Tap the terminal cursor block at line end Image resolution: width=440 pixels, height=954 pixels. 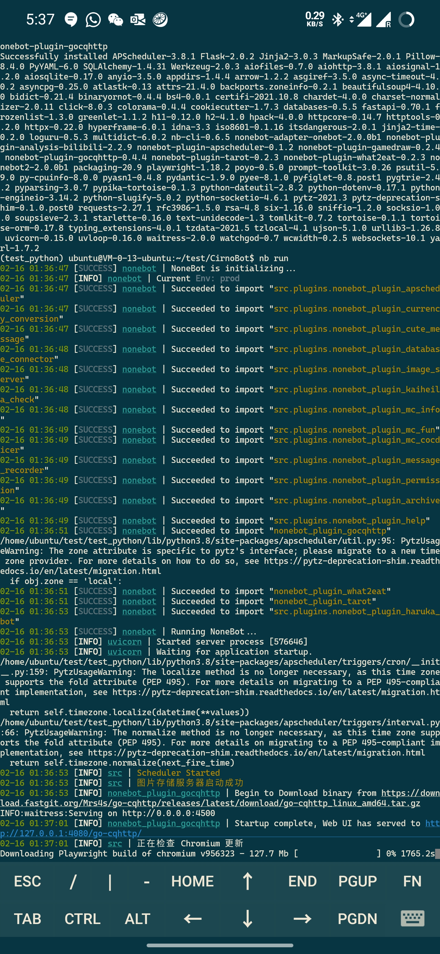(x=438, y=853)
